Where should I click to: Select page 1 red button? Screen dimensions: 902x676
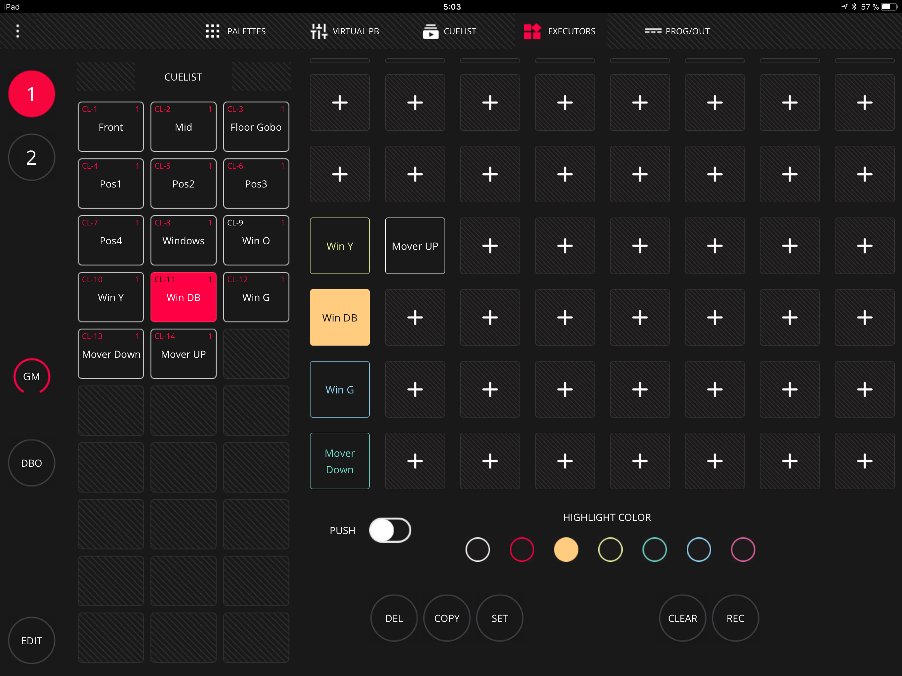pos(31,94)
